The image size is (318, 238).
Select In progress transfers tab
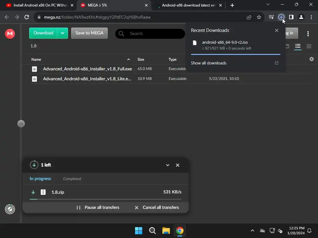[40, 179]
